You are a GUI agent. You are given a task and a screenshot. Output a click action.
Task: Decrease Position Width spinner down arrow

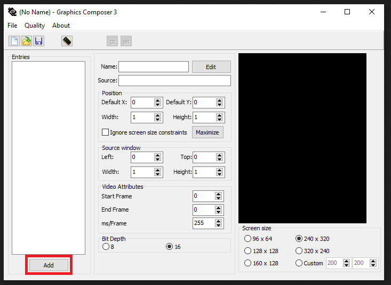click(157, 120)
